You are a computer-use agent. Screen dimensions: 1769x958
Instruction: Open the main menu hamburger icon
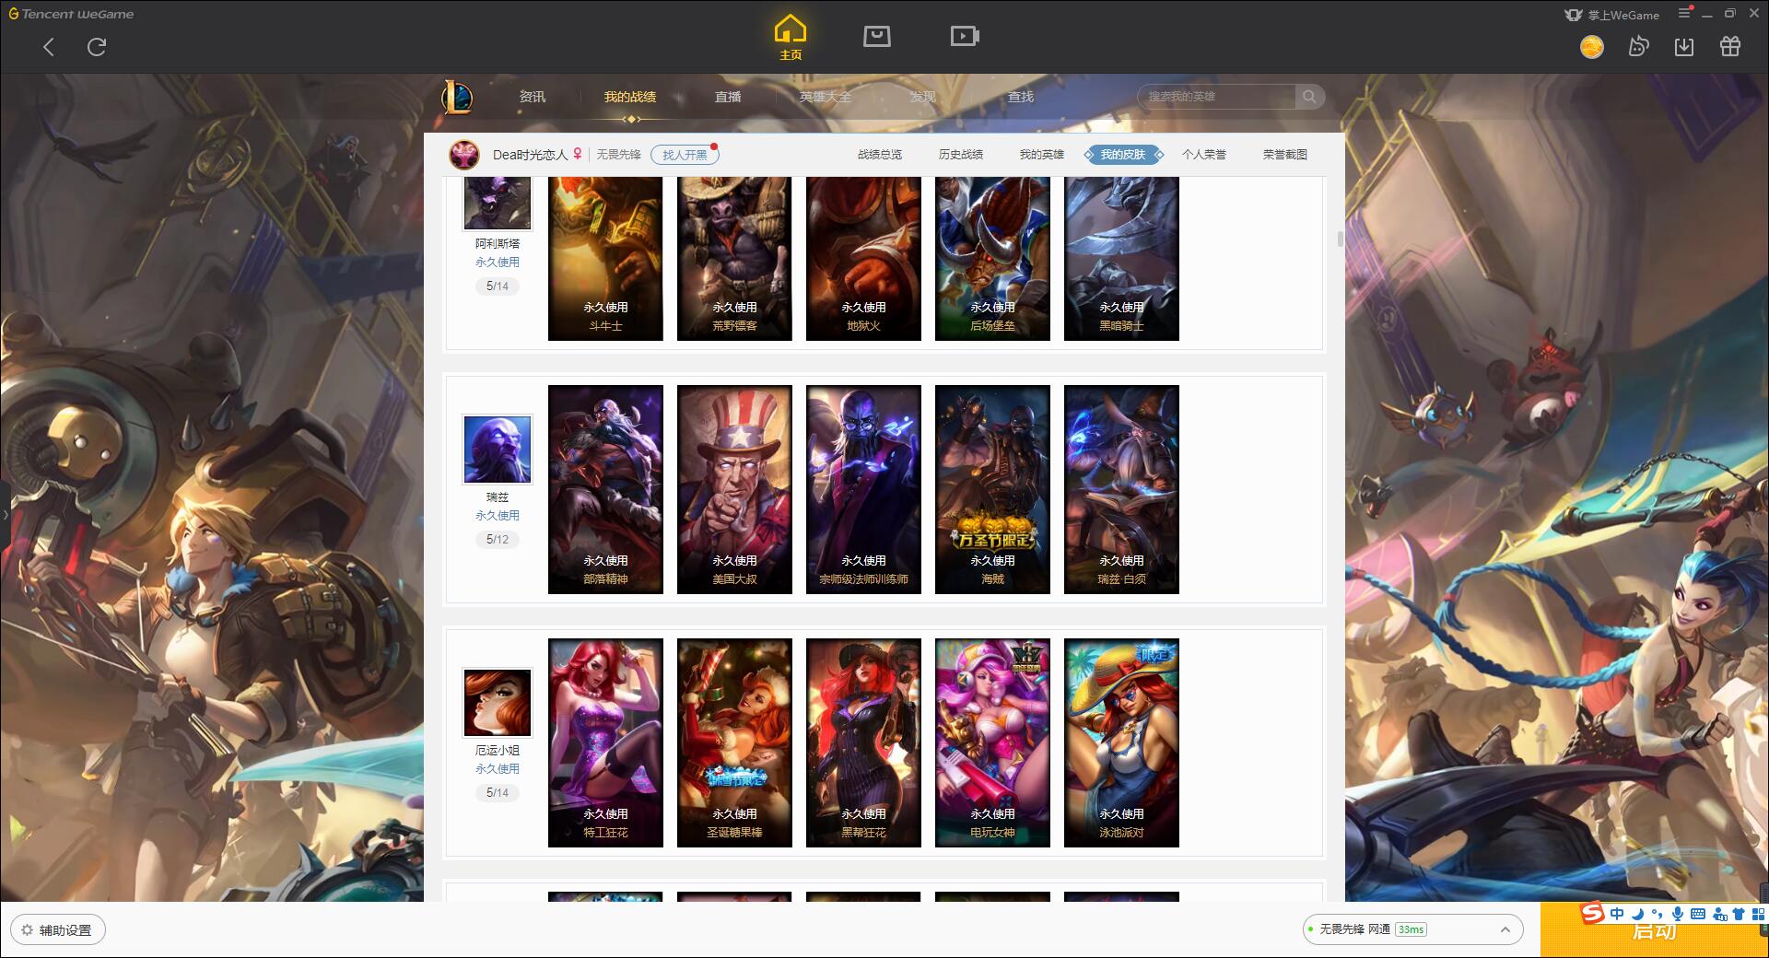[1684, 14]
